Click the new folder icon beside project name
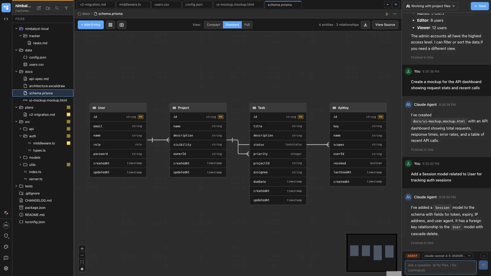Image resolution: width=491 pixels, height=276 pixels. pyautogui.click(x=48, y=8)
